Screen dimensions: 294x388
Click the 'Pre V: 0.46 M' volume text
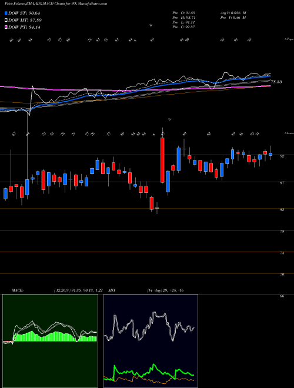[x=233, y=18]
